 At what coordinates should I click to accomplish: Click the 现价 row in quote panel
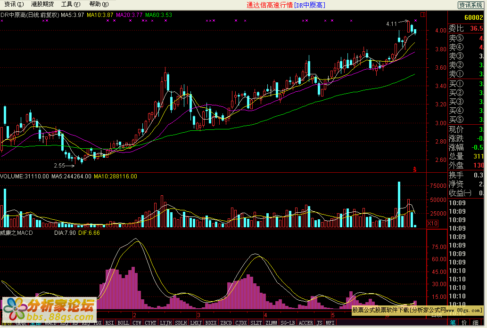click(x=466, y=129)
